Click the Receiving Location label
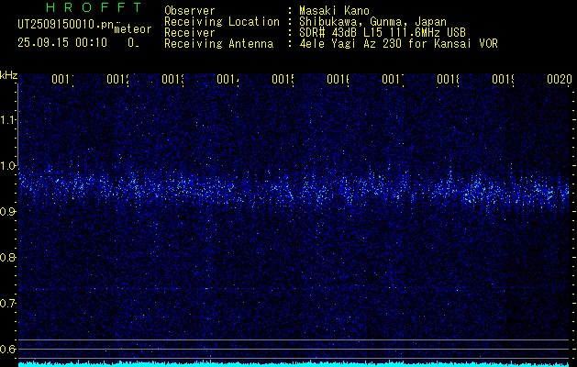This screenshot has width=577, height=367. (222, 22)
